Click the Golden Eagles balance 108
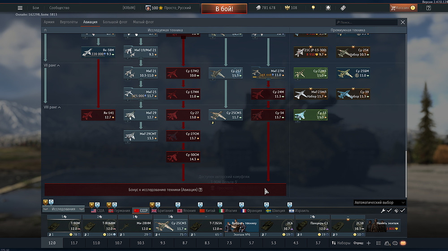This screenshot has height=251, width=448. coord(291,8)
